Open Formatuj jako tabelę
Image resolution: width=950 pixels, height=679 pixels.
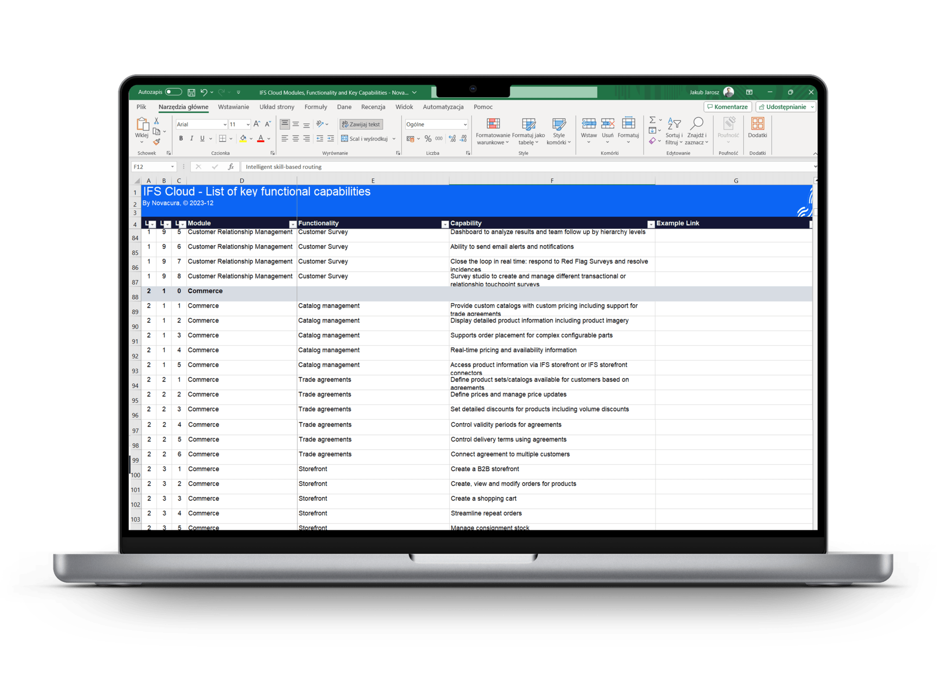[x=528, y=131]
